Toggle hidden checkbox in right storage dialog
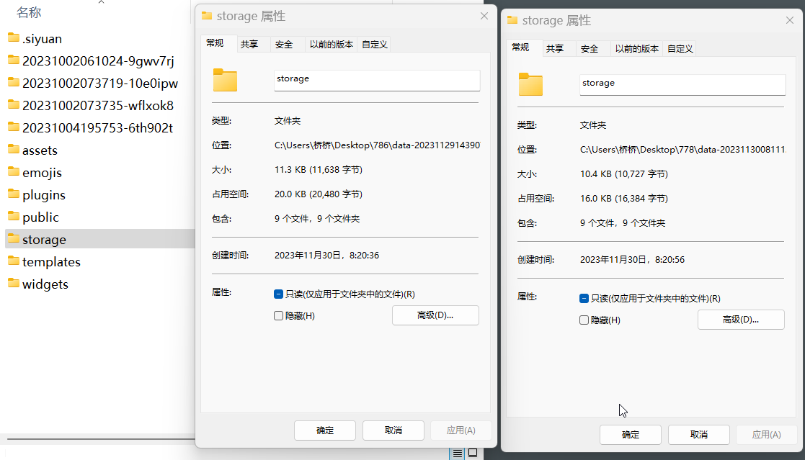805x460 pixels. point(584,320)
